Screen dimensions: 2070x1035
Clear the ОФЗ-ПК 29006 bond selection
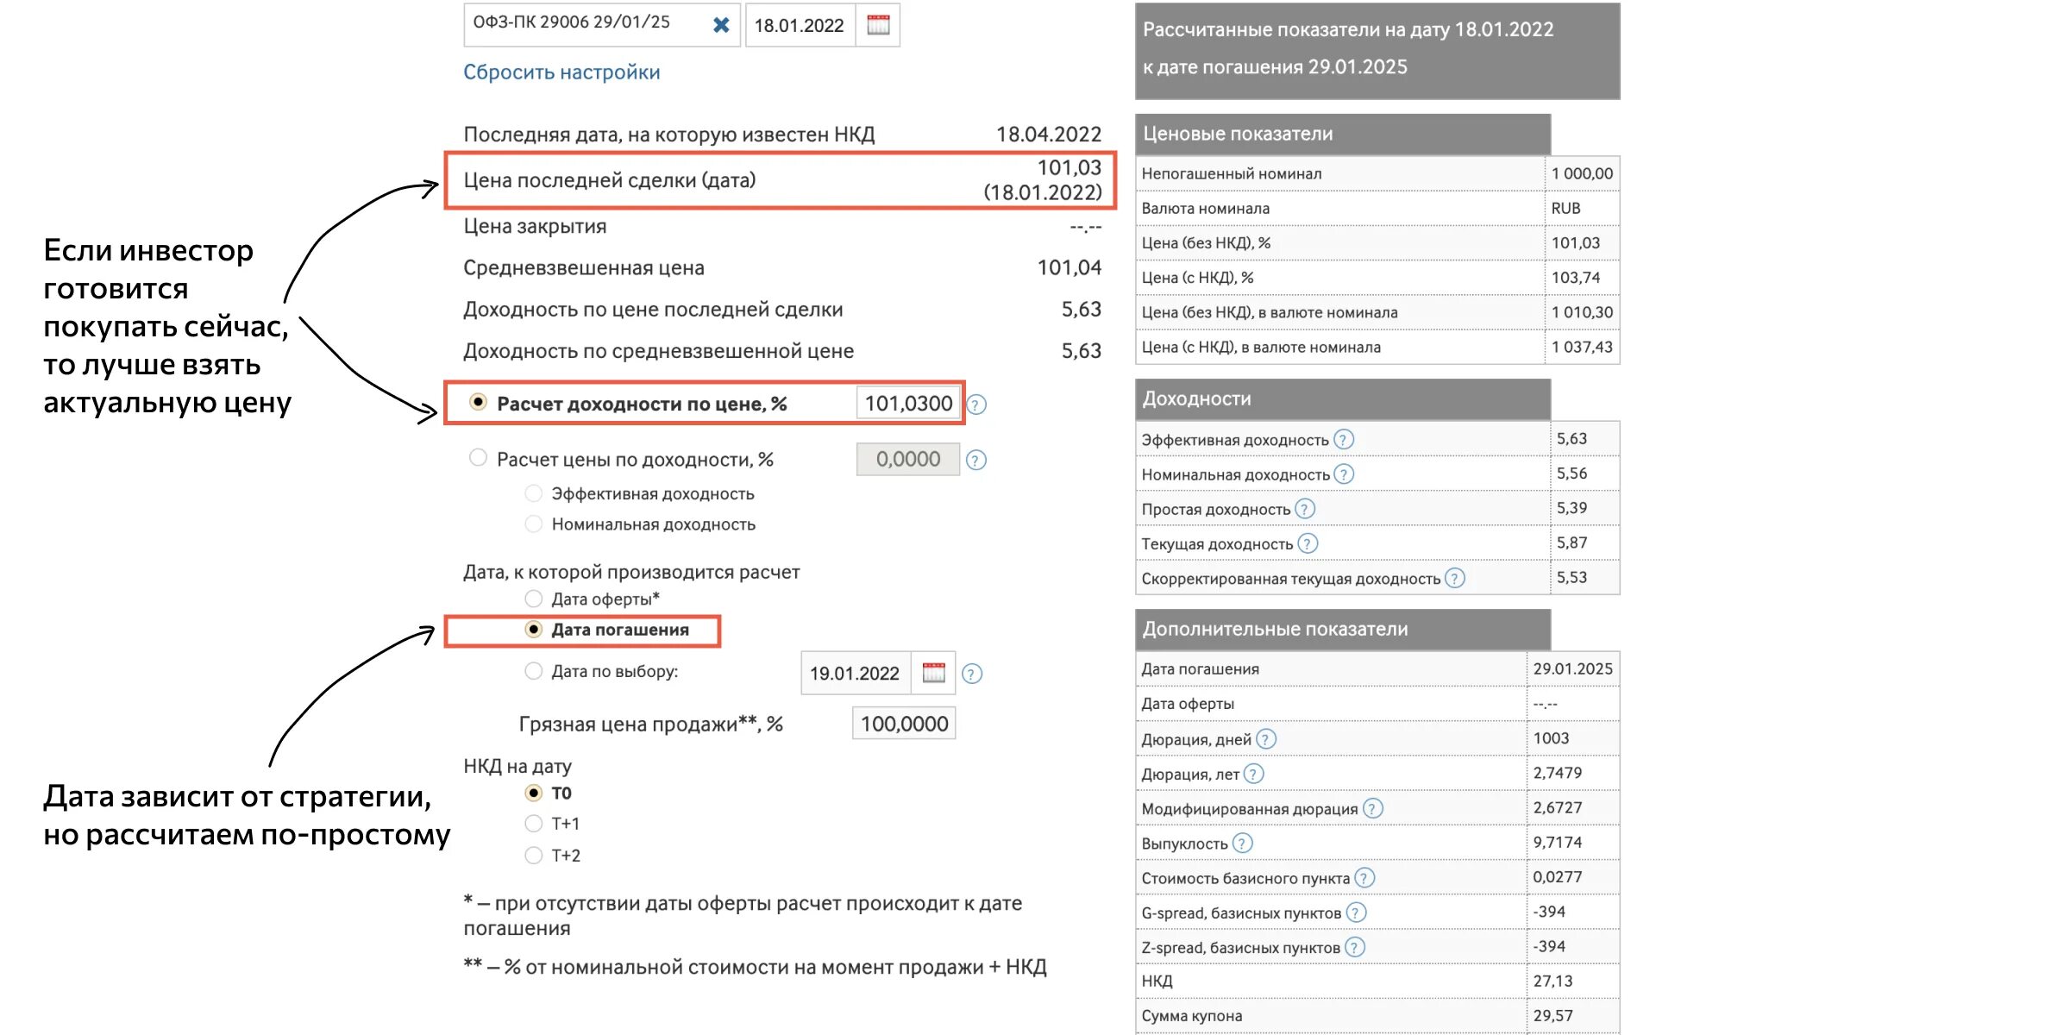(721, 25)
